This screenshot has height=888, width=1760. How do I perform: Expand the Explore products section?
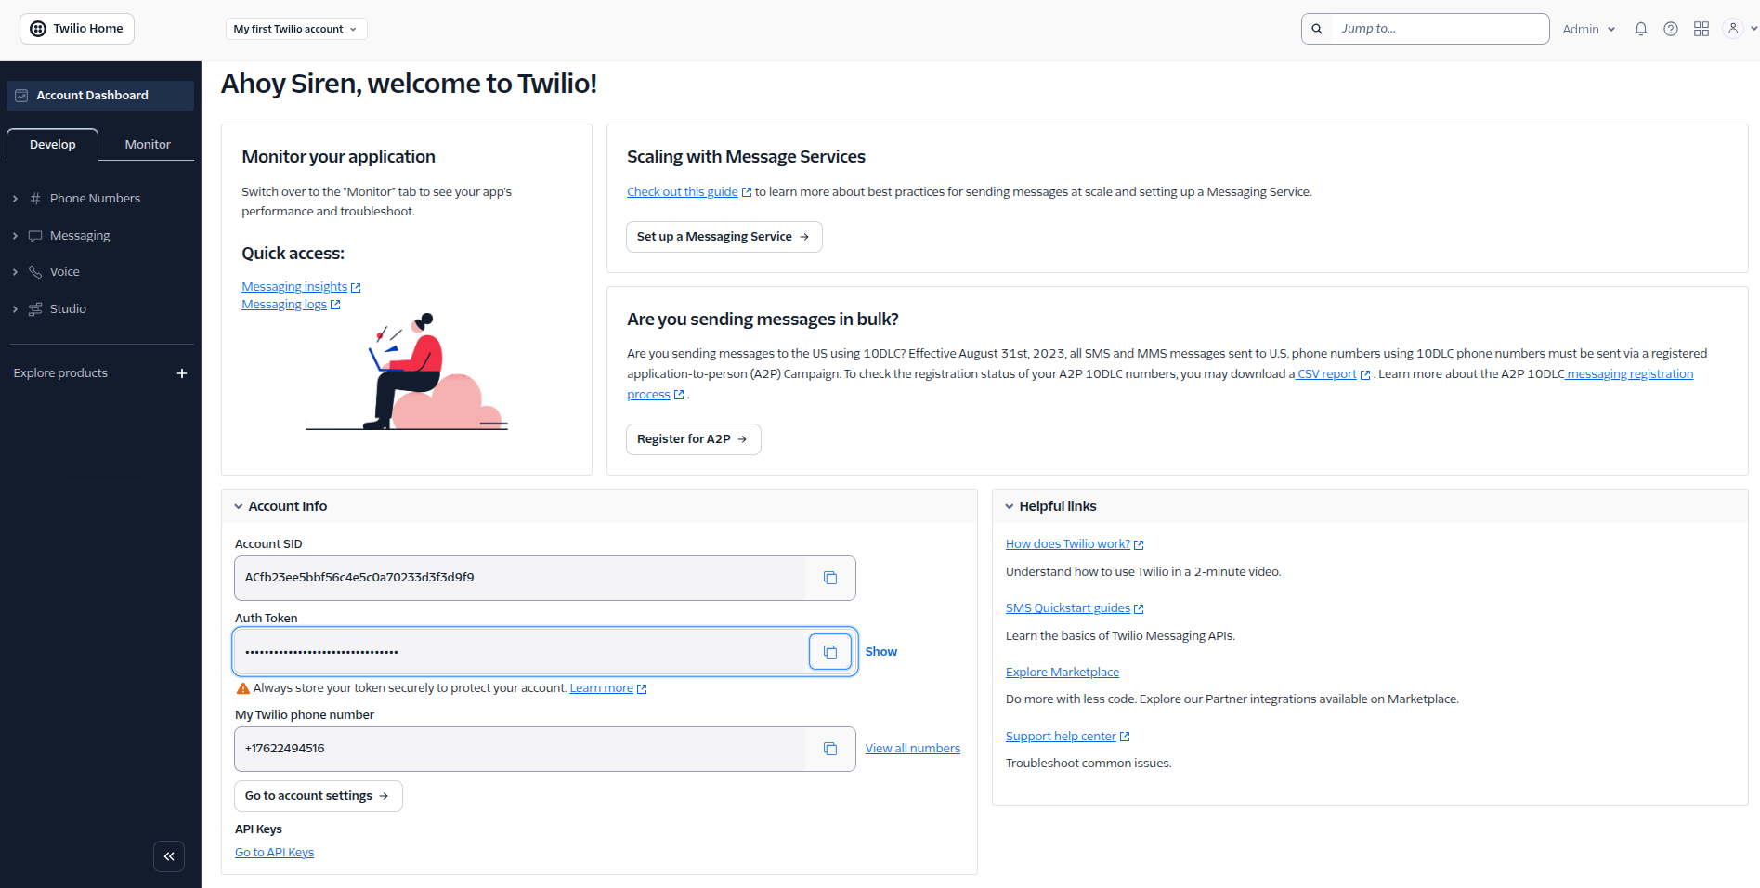click(x=182, y=373)
